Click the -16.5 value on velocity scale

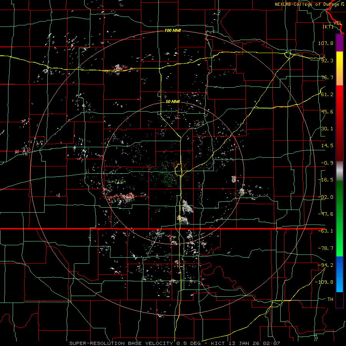coord(326,180)
